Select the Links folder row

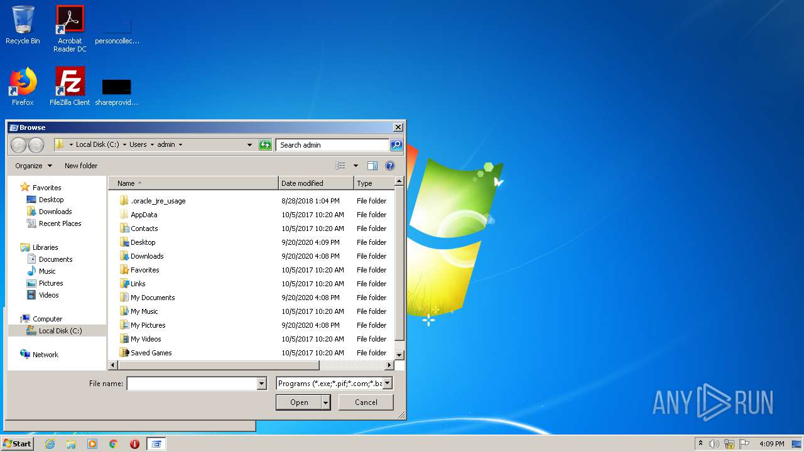[251, 284]
